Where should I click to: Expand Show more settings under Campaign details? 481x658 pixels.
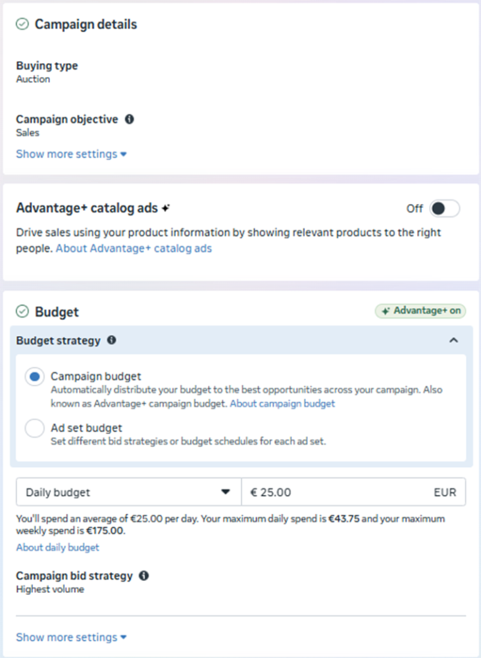(71, 154)
